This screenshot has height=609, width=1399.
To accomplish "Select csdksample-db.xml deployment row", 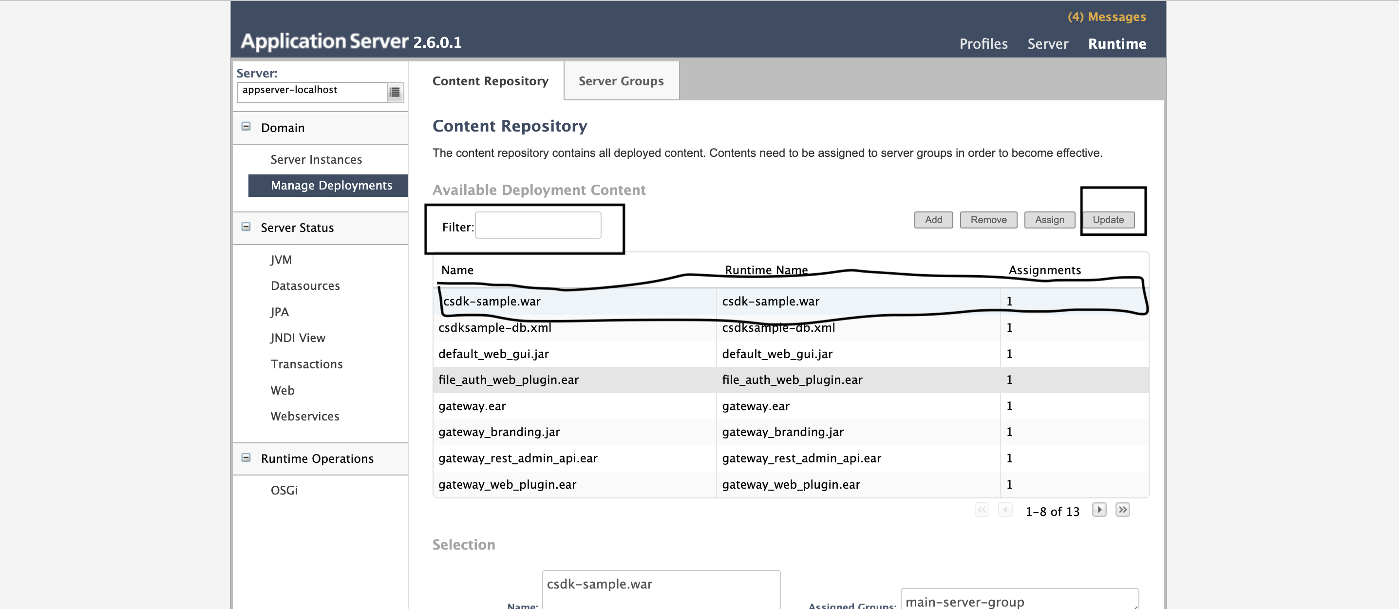I will (x=791, y=327).
